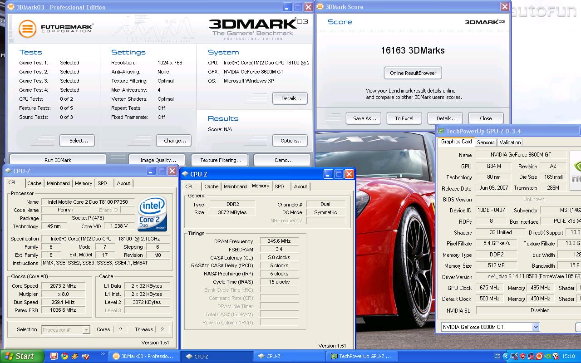This screenshot has height=363, width=581.
Task: Open CPU tab in front CPU-Z window
Action: (x=190, y=186)
